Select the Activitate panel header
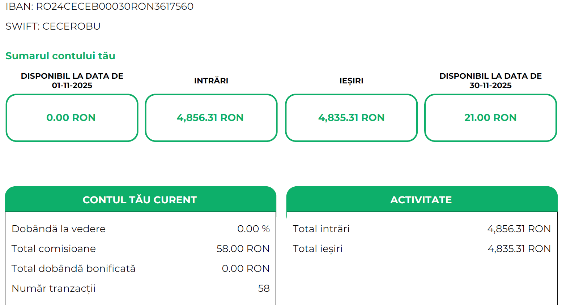 [421, 200]
